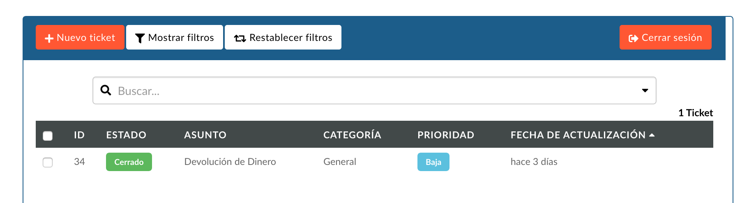Click the sign-out arrow icon
The height and width of the screenshot is (203, 756).
pyautogui.click(x=634, y=38)
